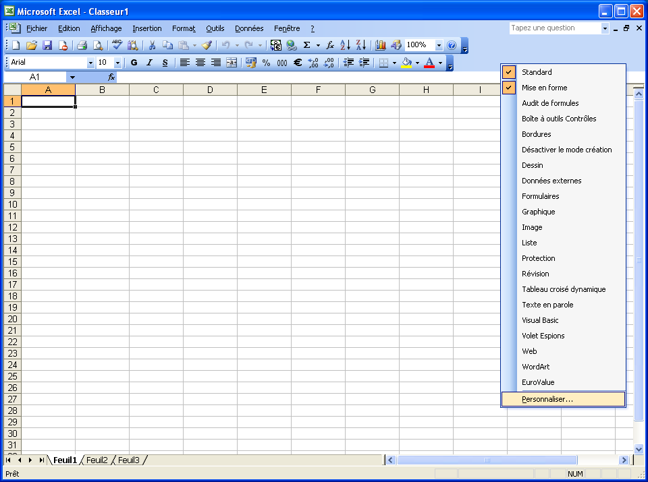The image size is (648, 482).
Task: Expand the Borders style arrow
Action: pos(395,63)
